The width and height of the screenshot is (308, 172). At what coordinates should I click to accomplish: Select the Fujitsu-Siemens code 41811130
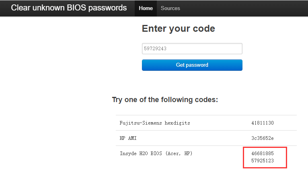click(x=262, y=123)
